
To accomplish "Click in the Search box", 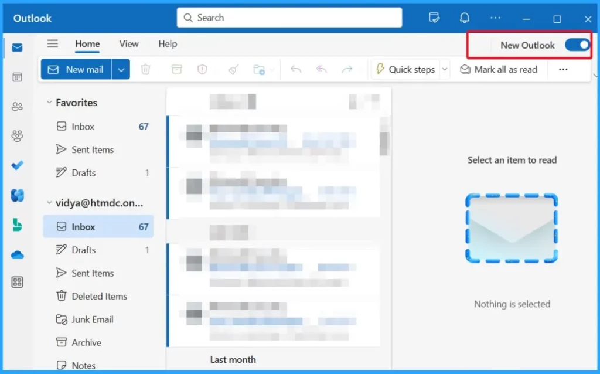I will click(x=289, y=18).
